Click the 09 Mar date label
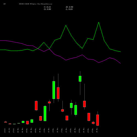The width and height of the screenshot is (137, 137). [36, 130]
